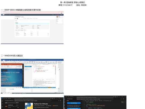Viewport: 145px width, 109px height.
Task: Click student number 1111310017
Action: [x=67, y=5]
